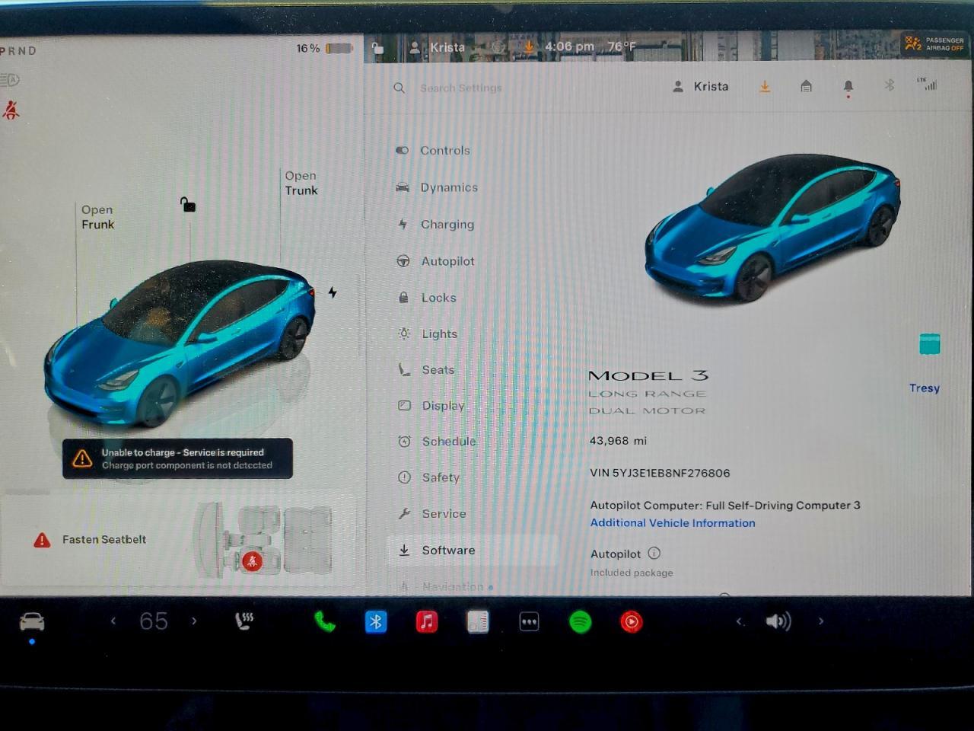The image size is (974, 731).
Task: Raise the volume with right arrow
Action: point(820,621)
